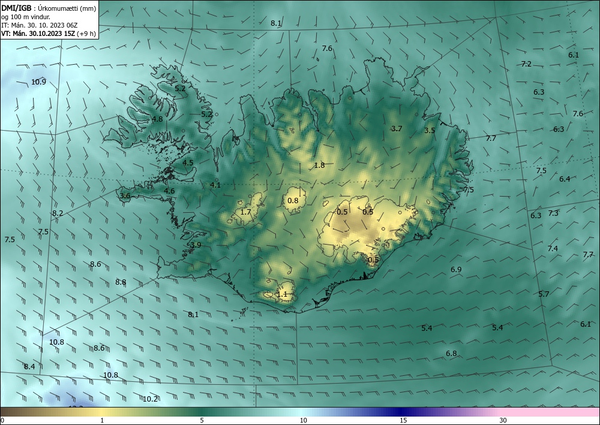Select the 7.4 value label

(553, 248)
